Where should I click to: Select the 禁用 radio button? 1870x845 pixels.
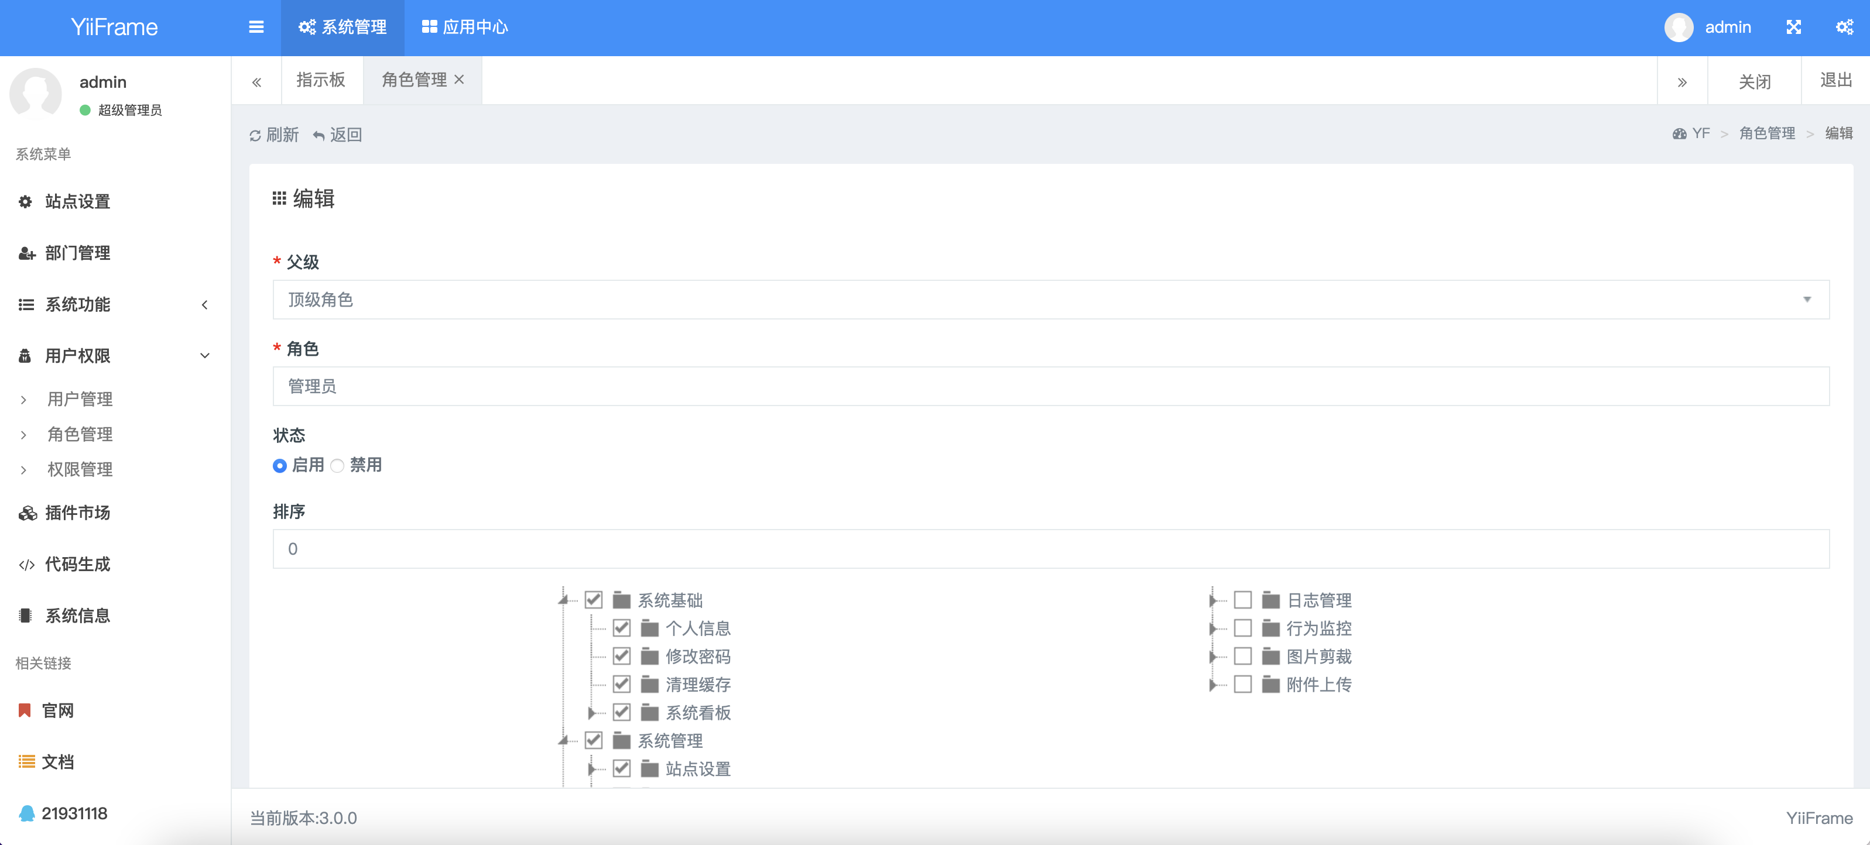pyautogui.click(x=337, y=466)
